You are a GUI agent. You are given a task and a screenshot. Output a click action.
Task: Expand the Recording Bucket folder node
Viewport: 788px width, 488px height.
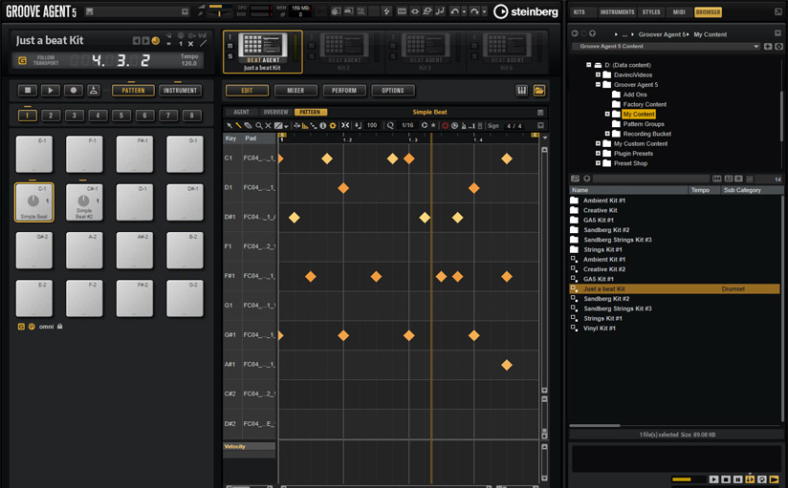[x=607, y=134]
